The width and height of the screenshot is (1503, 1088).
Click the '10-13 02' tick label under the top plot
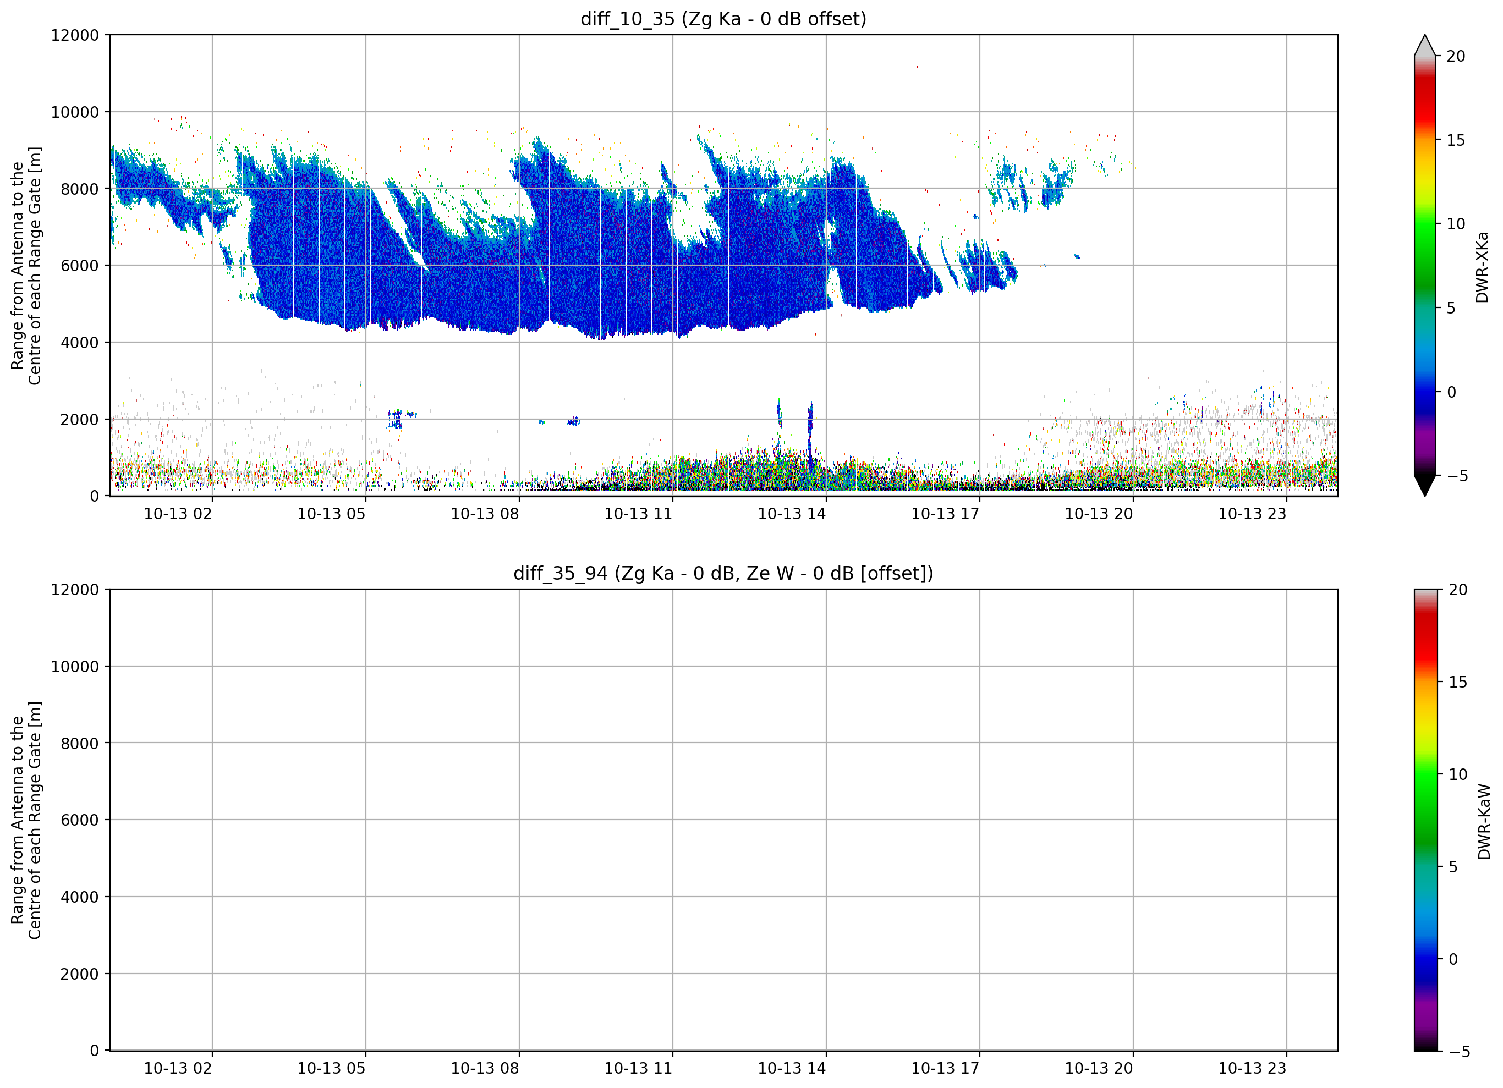(x=178, y=514)
